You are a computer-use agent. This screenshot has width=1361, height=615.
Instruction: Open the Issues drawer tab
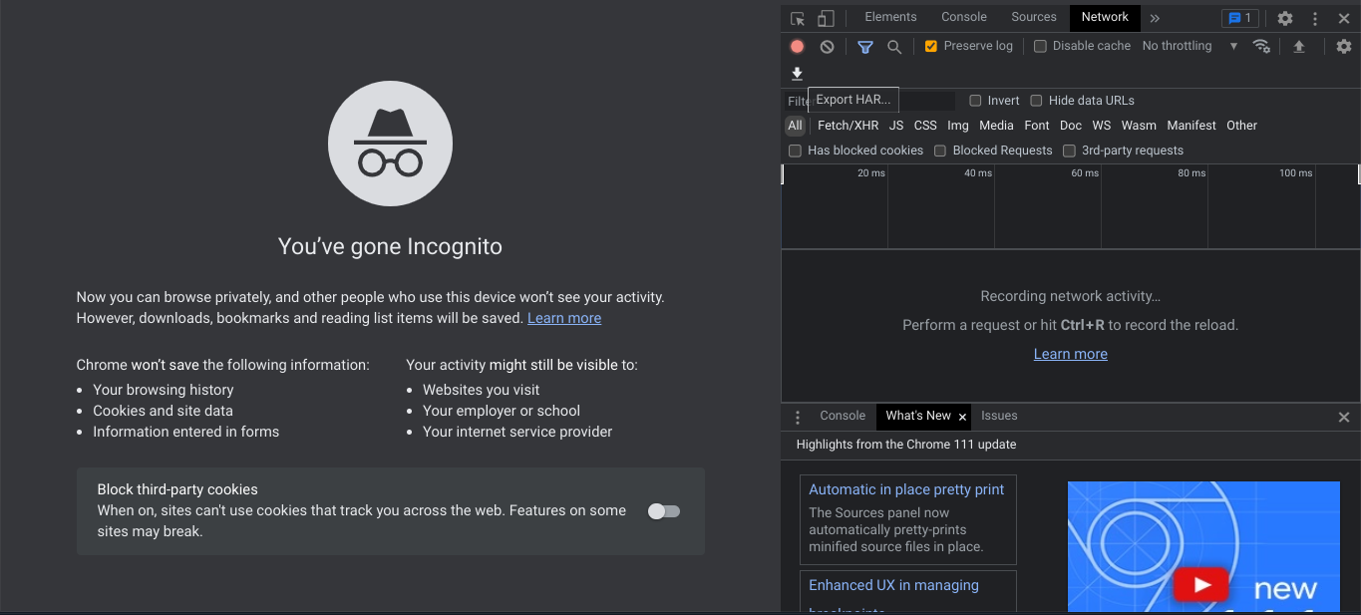[x=999, y=416]
